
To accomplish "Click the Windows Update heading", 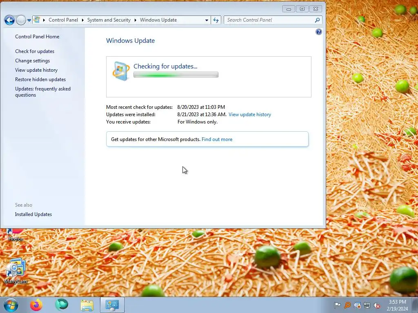I will [x=130, y=40].
